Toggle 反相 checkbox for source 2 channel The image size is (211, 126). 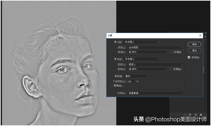pos(171,69)
